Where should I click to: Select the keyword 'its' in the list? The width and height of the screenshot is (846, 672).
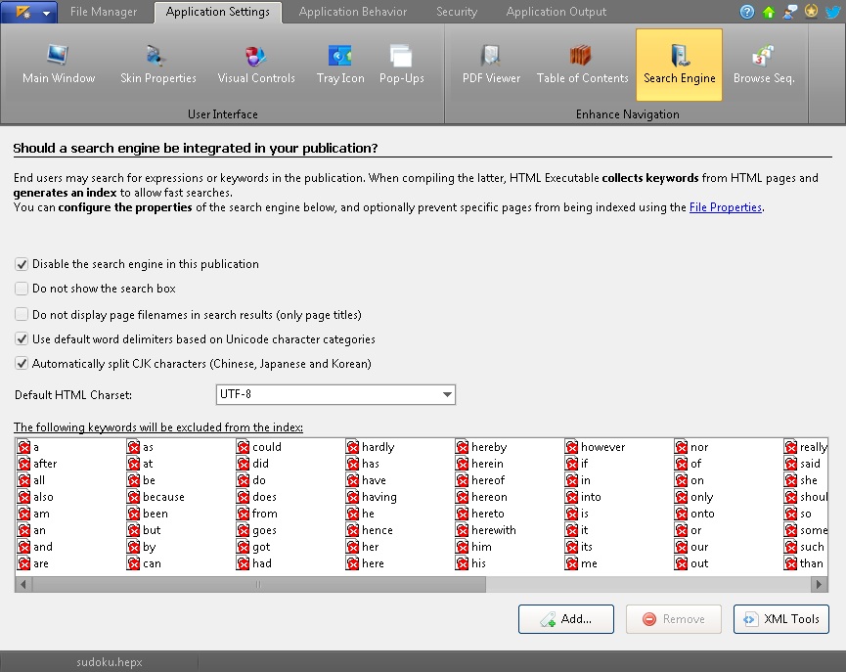(x=587, y=547)
